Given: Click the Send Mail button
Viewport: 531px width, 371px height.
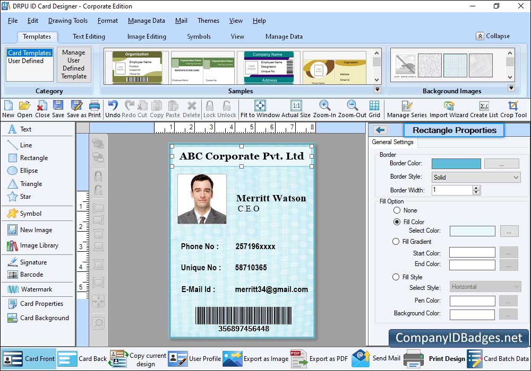Looking at the screenshot, I should [376, 358].
